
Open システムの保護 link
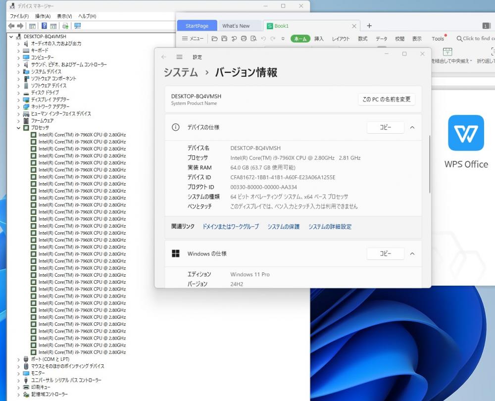[284, 226]
